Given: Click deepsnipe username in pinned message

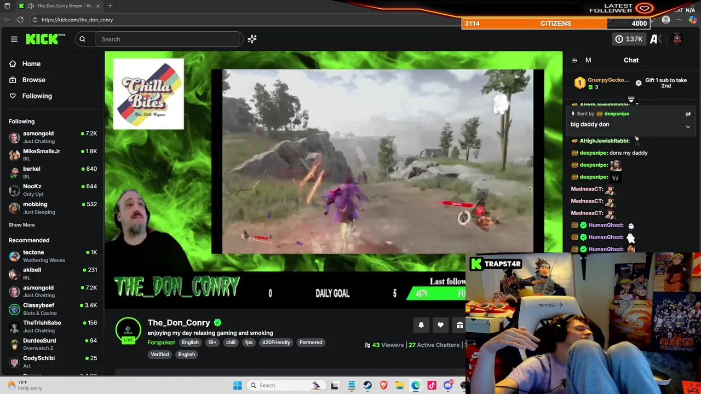Looking at the screenshot, I should click(x=616, y=114).
